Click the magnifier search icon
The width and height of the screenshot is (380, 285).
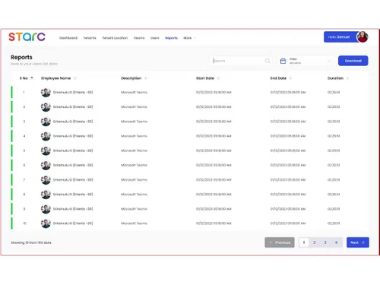click(268, 61)
